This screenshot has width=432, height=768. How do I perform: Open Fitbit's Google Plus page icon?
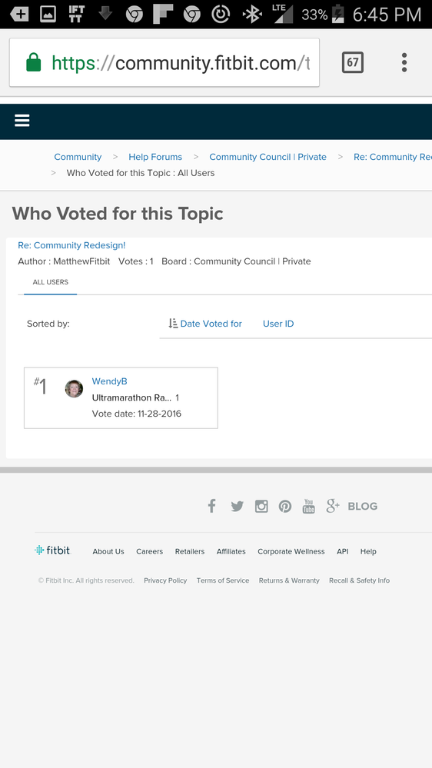tap(333, 506)
